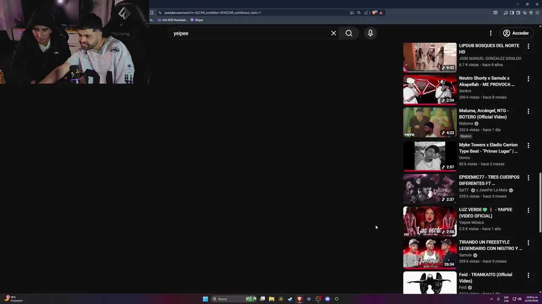Open Steam from the taskbar
The width and height of the screenshot is (542, 304).
coord(290,299)
